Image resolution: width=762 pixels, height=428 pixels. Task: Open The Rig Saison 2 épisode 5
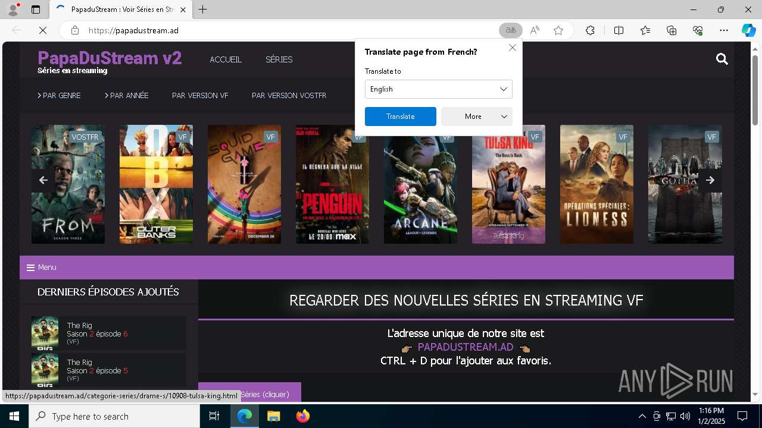(x=108, y=370)
